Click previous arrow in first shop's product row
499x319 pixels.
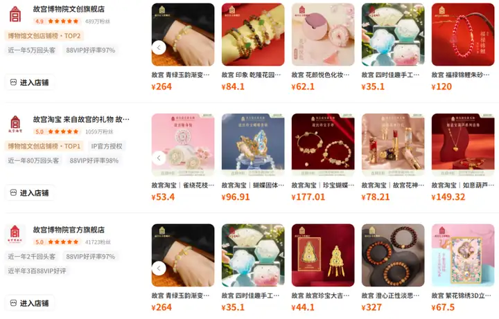coord(159,48)
